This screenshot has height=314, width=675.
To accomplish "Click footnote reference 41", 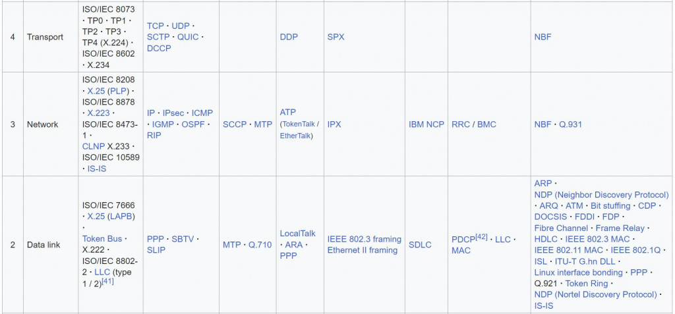I will pyautogui.click(x=107, y=282).
